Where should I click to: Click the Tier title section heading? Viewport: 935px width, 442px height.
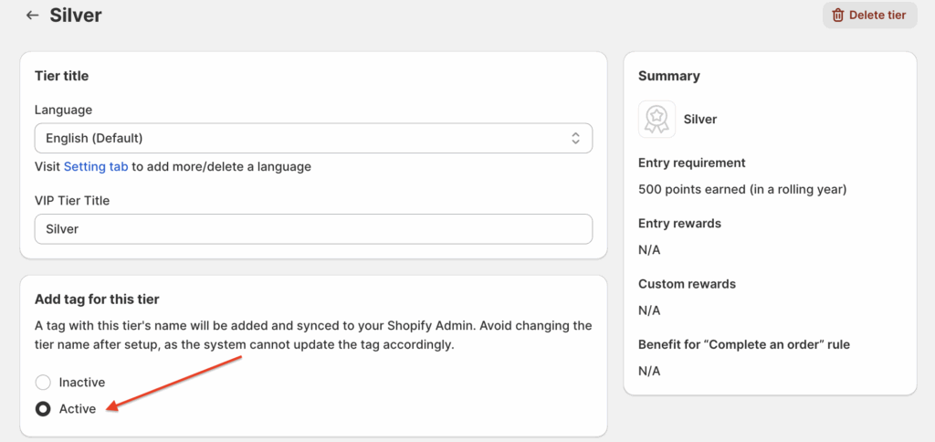(x=61, y=76)
